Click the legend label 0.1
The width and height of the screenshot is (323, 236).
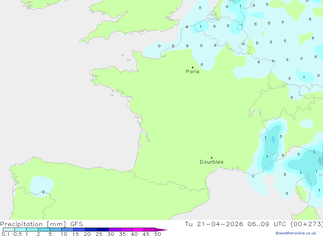(5, 234)
